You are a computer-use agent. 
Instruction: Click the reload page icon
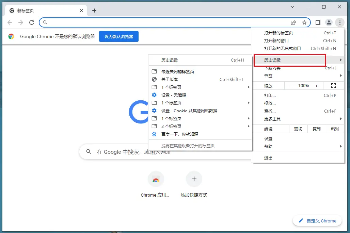tap(32, 22)
